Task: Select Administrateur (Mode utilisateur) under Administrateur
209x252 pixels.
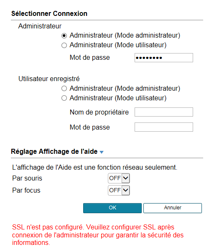Action: pyautogui.click(x=64, y=45)
